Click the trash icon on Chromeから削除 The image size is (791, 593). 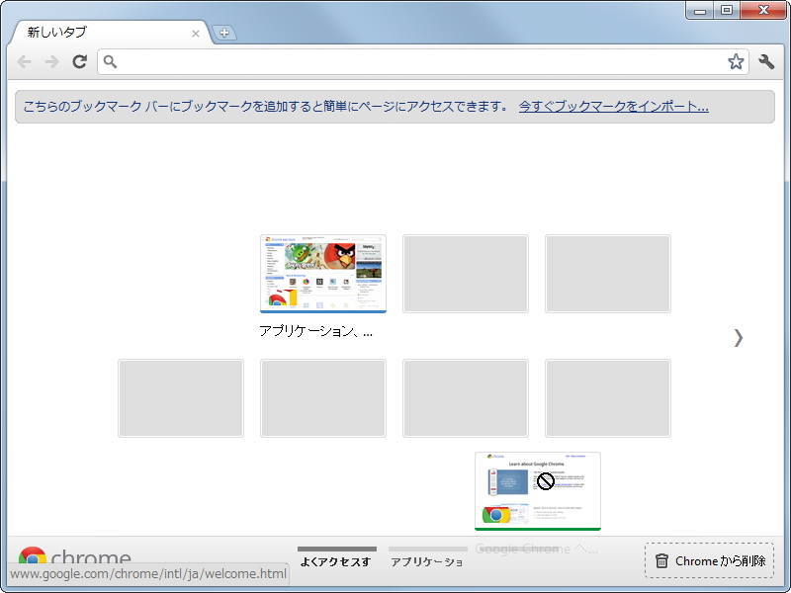click(662, 559)
